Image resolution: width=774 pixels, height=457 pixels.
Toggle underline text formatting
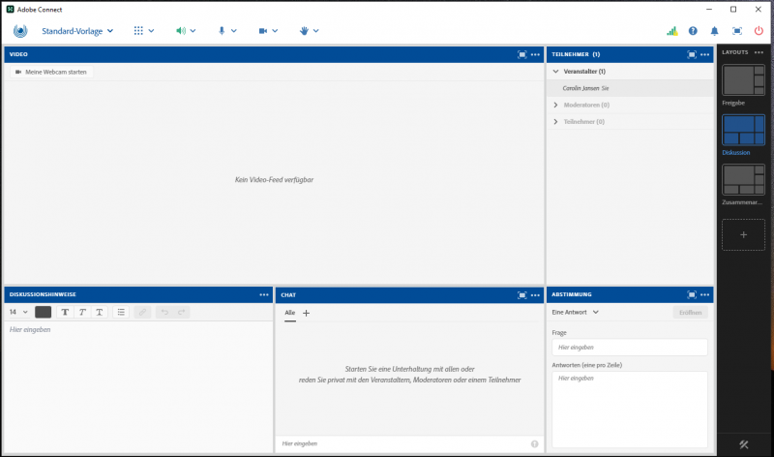(100, 312)
